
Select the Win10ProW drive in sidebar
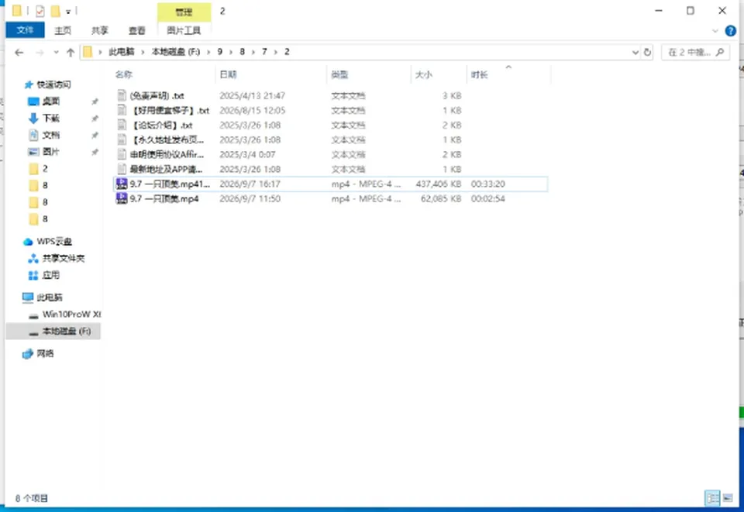(x=71, y=314)
